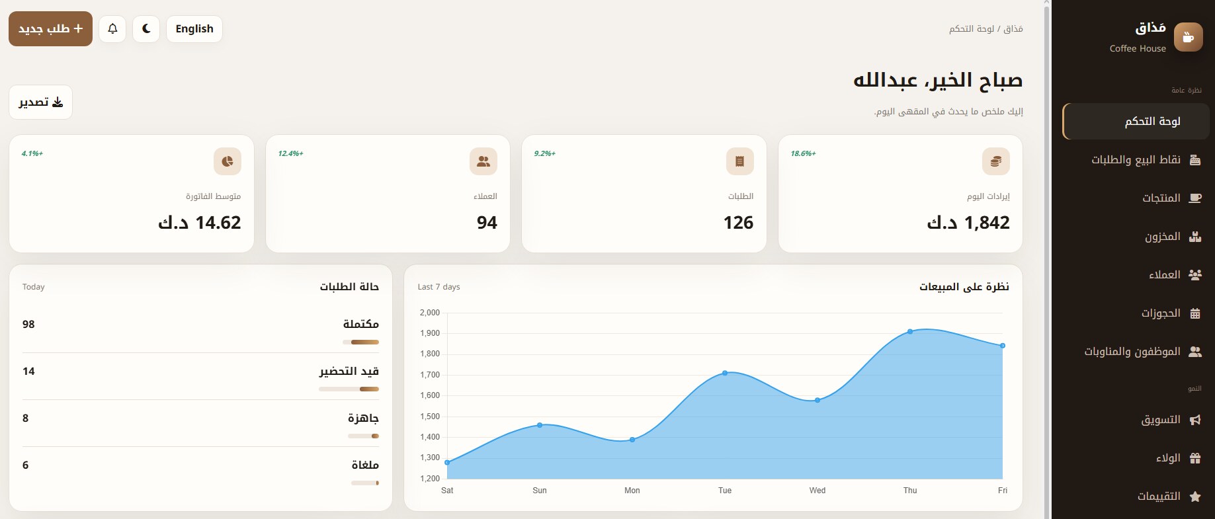Click the receipt icon on الطلبات card

click(739, 161)
